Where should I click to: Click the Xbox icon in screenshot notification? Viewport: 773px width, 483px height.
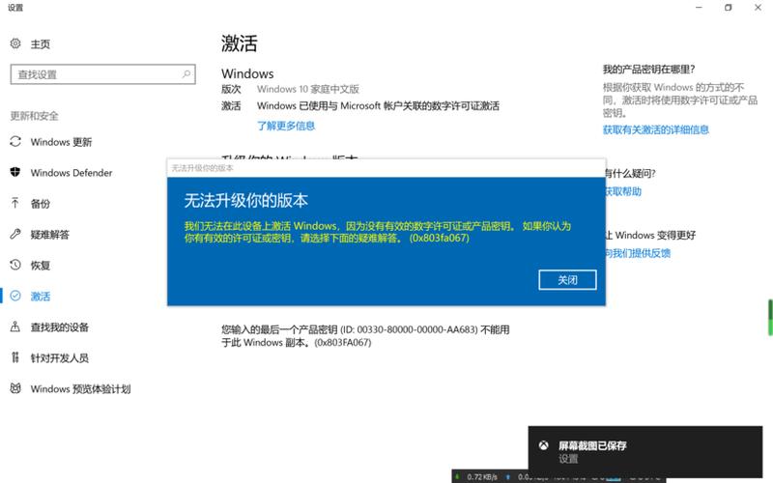(x=543, y=445)
